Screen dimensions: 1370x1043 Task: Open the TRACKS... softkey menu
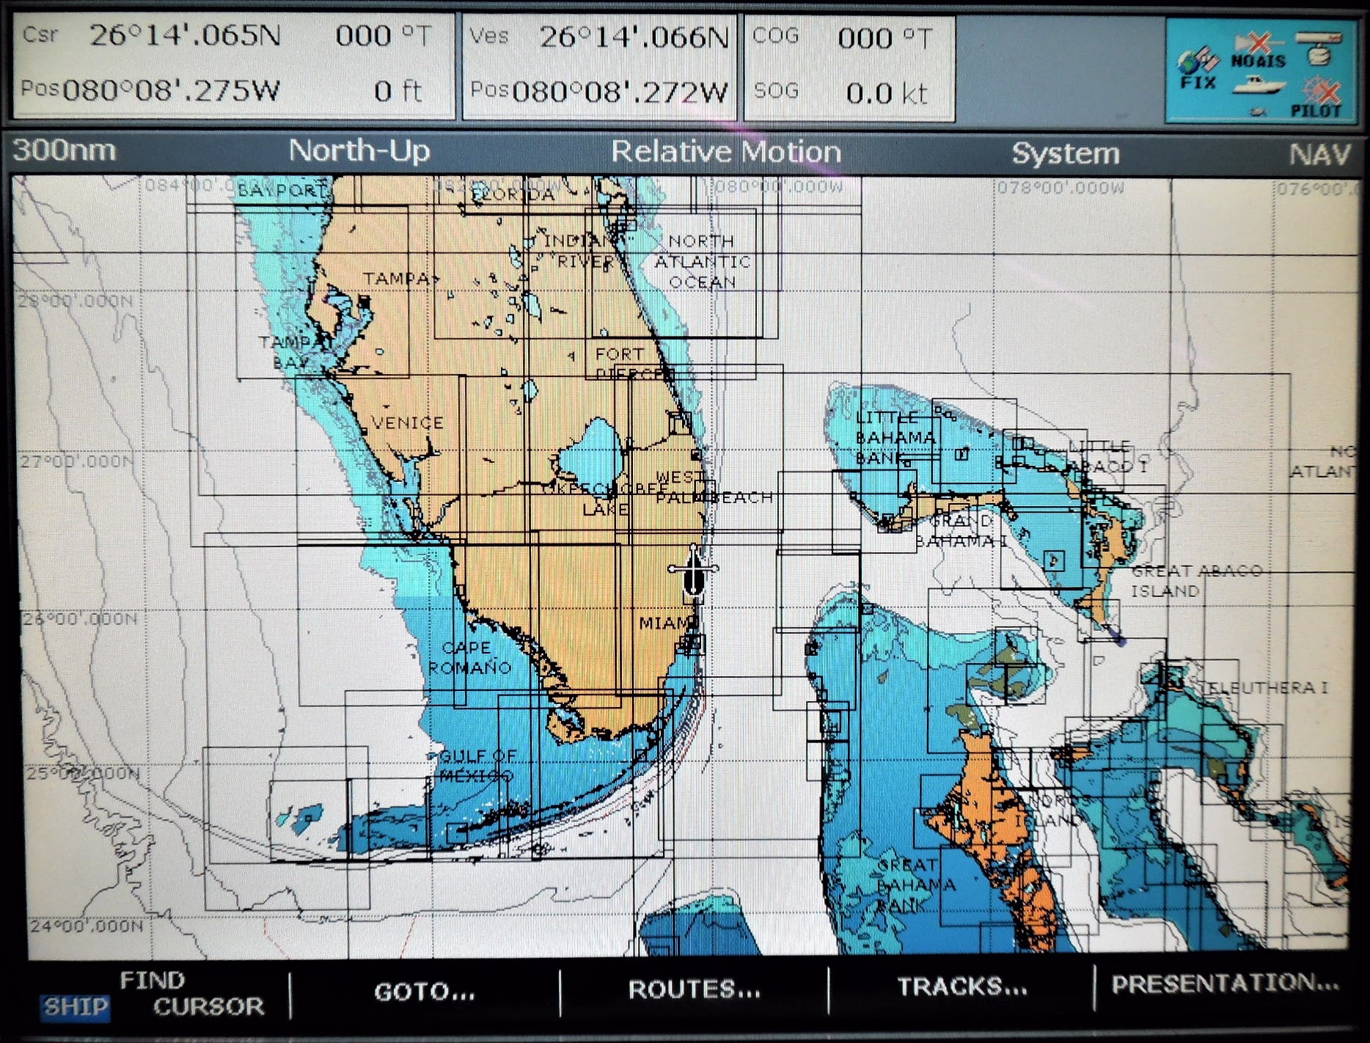pos(962,987)
